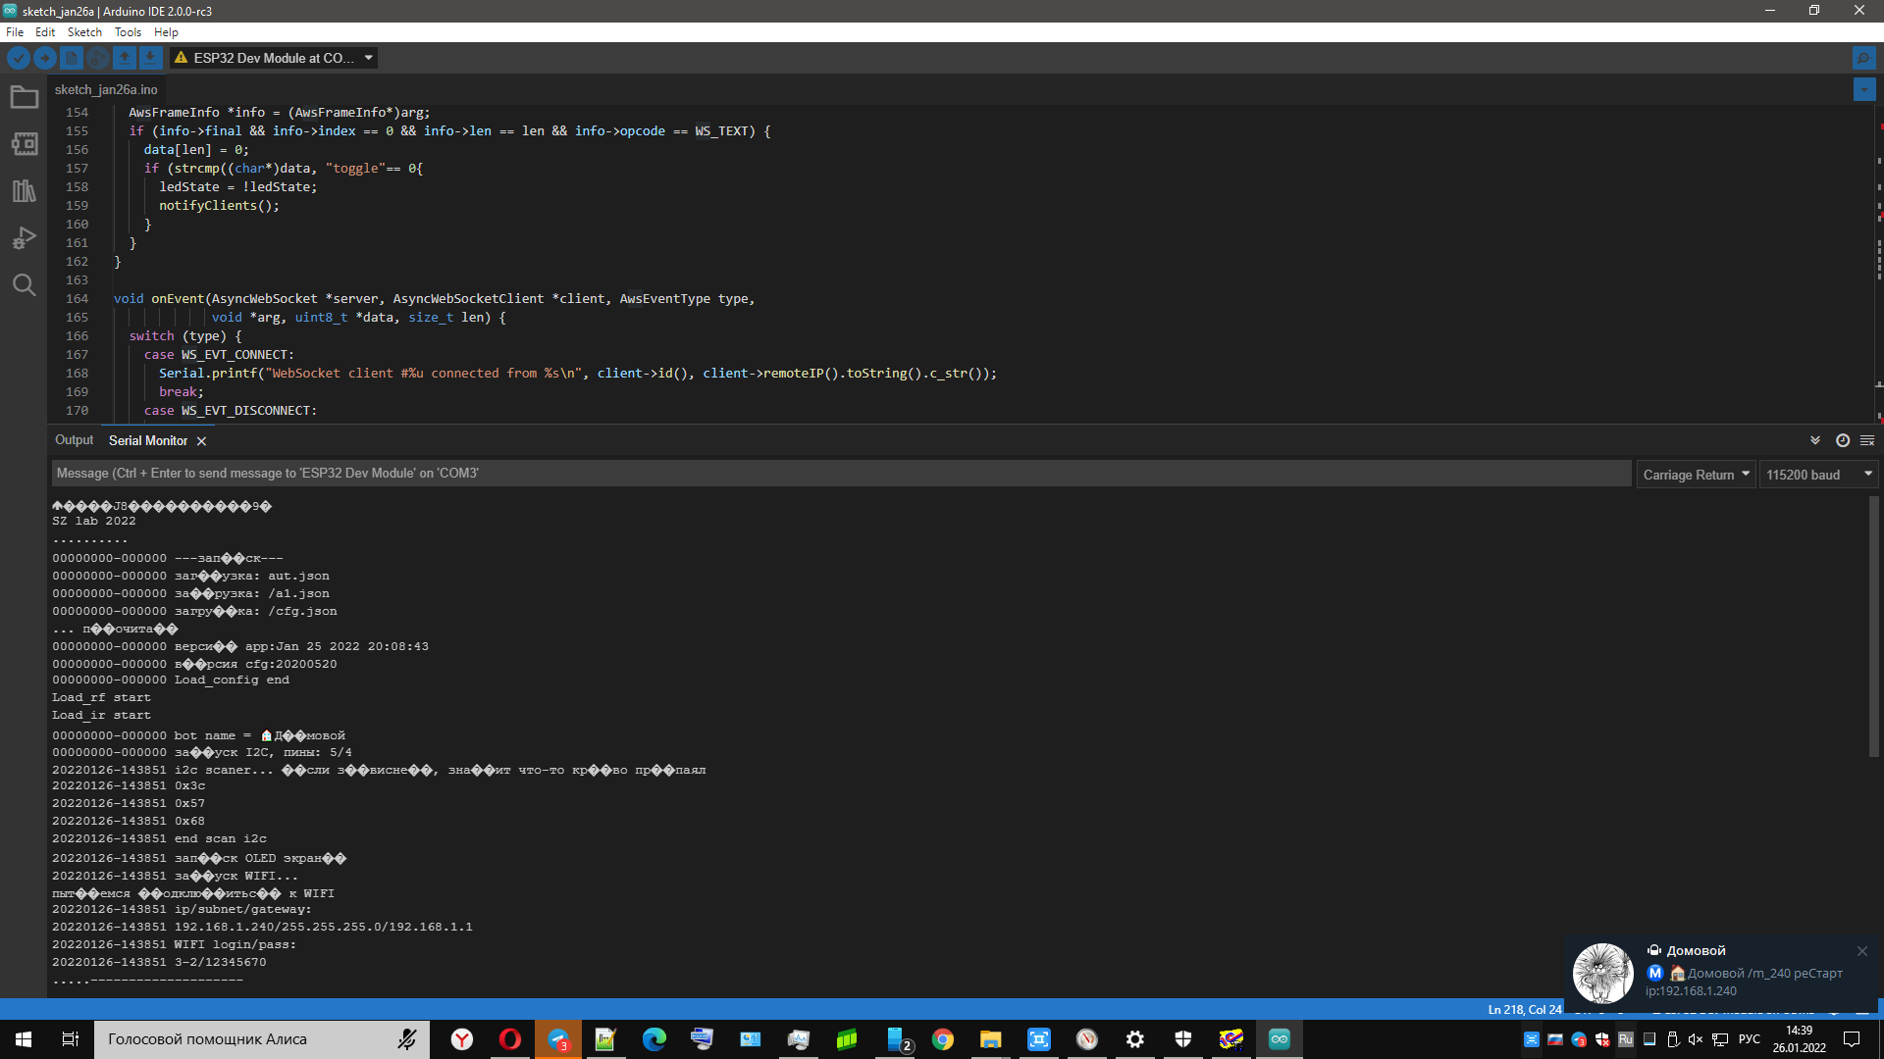
Task: Open Carriage Return line ending dropdown
Action: [x=1696, y=475]
